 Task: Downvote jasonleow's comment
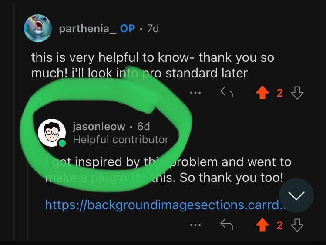(x=297, y=225)
